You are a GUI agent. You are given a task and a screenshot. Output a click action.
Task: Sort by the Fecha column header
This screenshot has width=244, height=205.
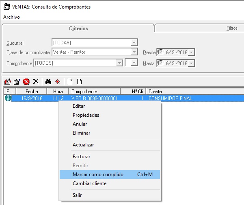pyautogui.click(x=32, y=92)
